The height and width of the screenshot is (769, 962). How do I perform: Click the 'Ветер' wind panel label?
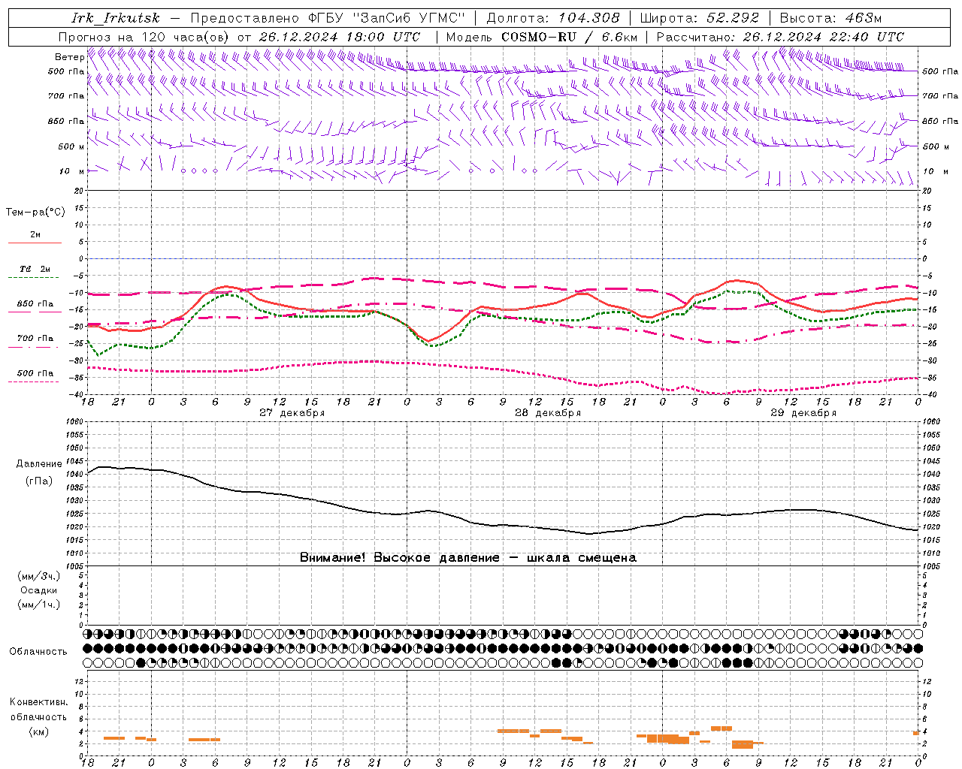tap(69, 57)
